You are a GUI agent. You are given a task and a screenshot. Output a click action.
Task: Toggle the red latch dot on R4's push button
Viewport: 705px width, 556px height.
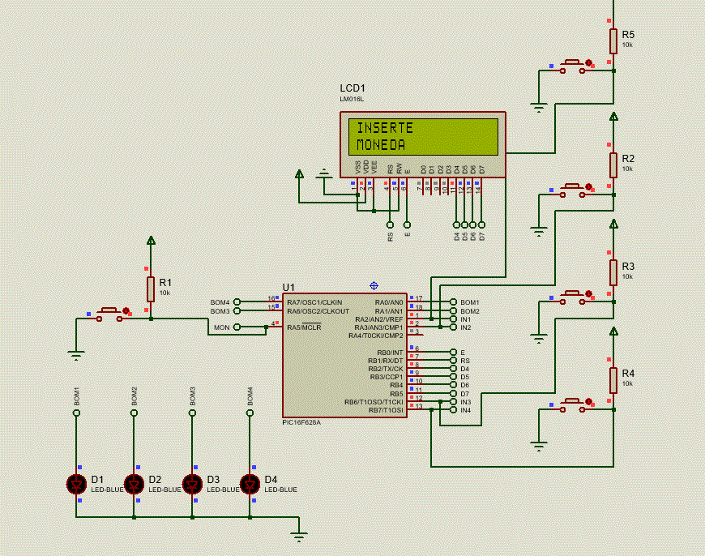tap(588, 401)
